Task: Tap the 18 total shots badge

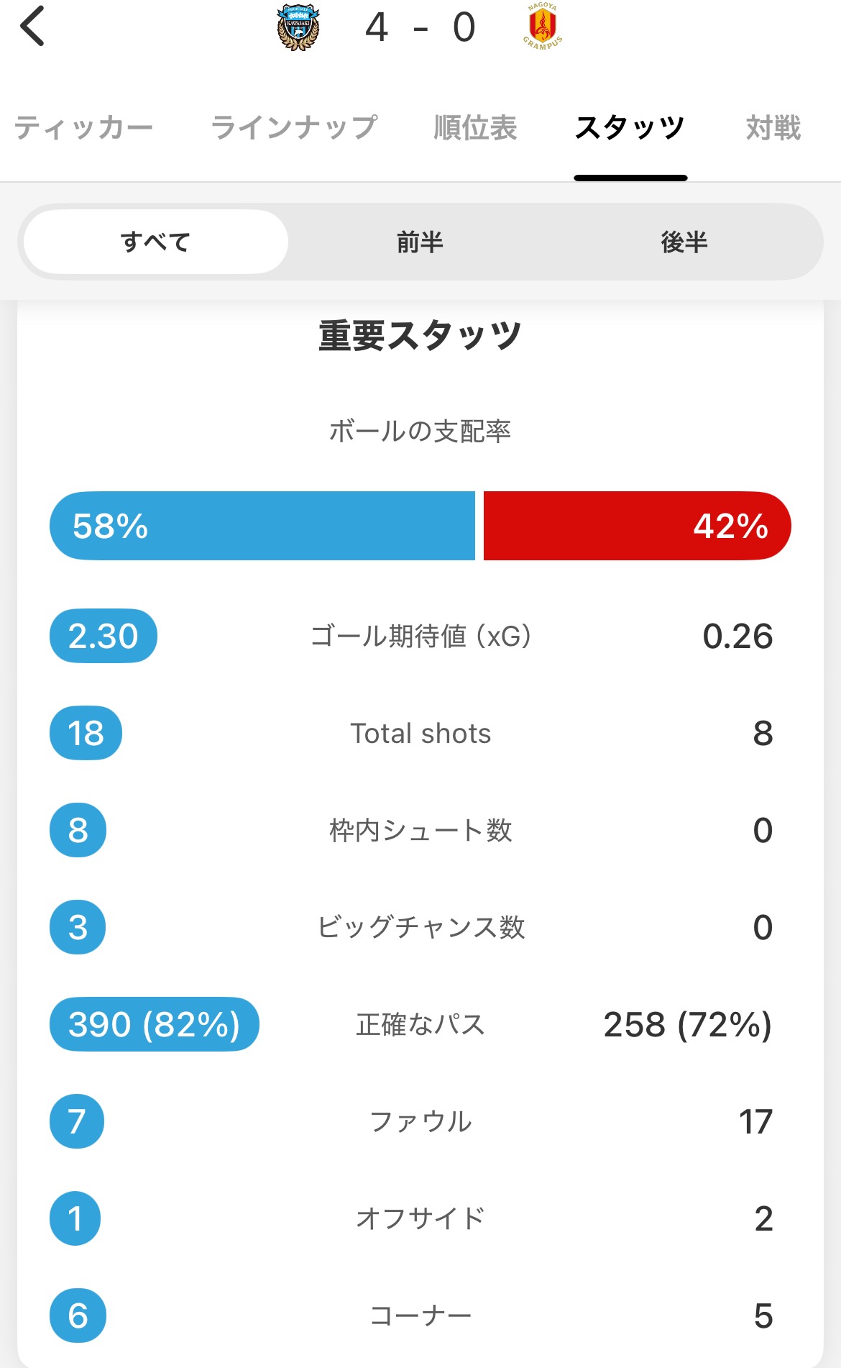Action: pyautogui.click(x=86, y=733)
